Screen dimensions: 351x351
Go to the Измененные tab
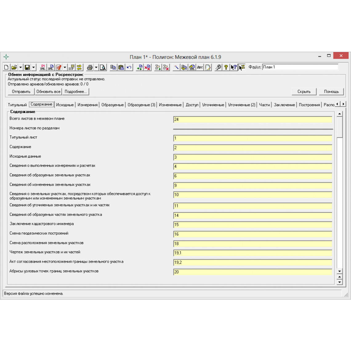[170, 105]
